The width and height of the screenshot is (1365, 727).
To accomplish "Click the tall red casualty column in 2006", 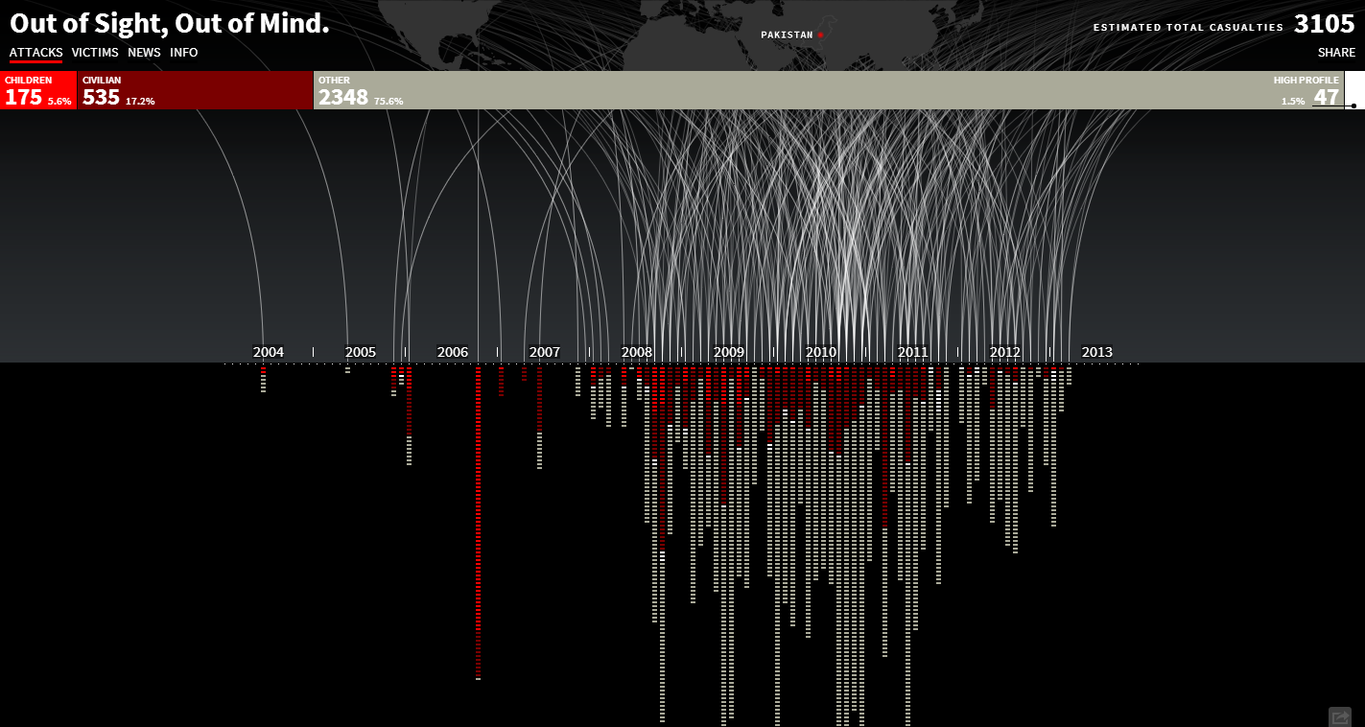I will click(479, 524).
